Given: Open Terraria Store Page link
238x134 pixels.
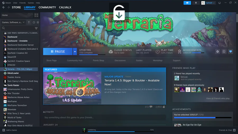Looking at the screenshot, I should pyautogui.click(x=52, y=60).
